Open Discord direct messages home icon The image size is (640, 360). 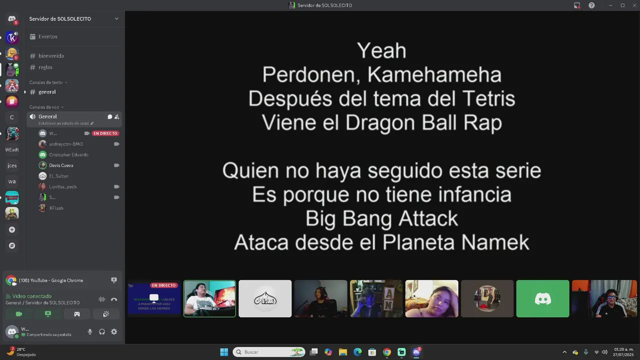tap(12, 19)
